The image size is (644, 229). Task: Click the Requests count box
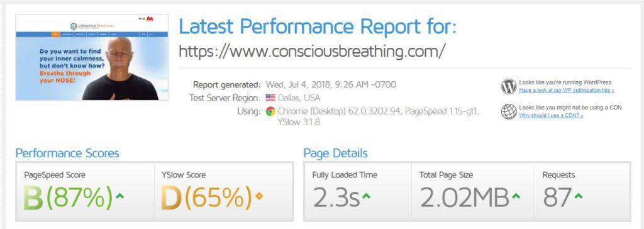pos(583,192)
